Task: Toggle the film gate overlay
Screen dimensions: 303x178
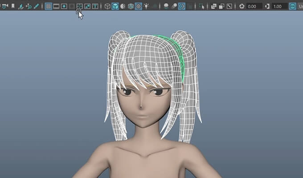Action: pyautogui.click(x=56, y=6)
